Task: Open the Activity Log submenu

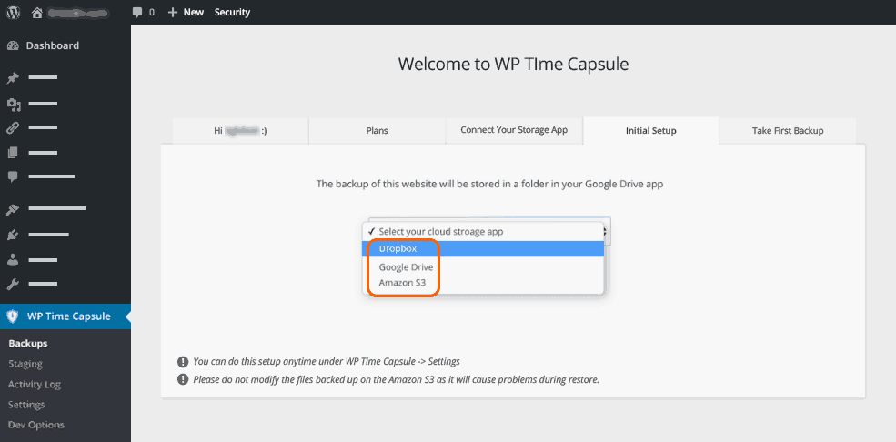Action: tap(35, 385)
